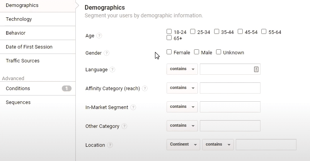Open the Other Category contains dropdown
310x161 pixels.
182,126
